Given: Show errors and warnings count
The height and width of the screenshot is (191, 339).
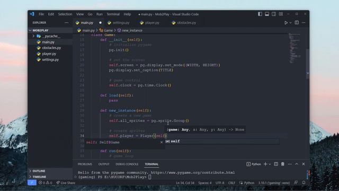Looking at the screenshot, I should pos(45,183).
